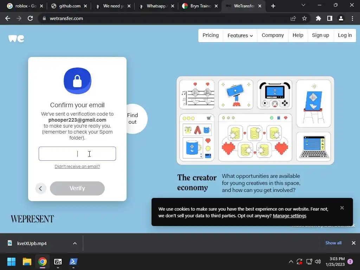This screenshot has height=270, width=360.
Task: Open the clock showing 3:03 PM
Action: [335, 262]
